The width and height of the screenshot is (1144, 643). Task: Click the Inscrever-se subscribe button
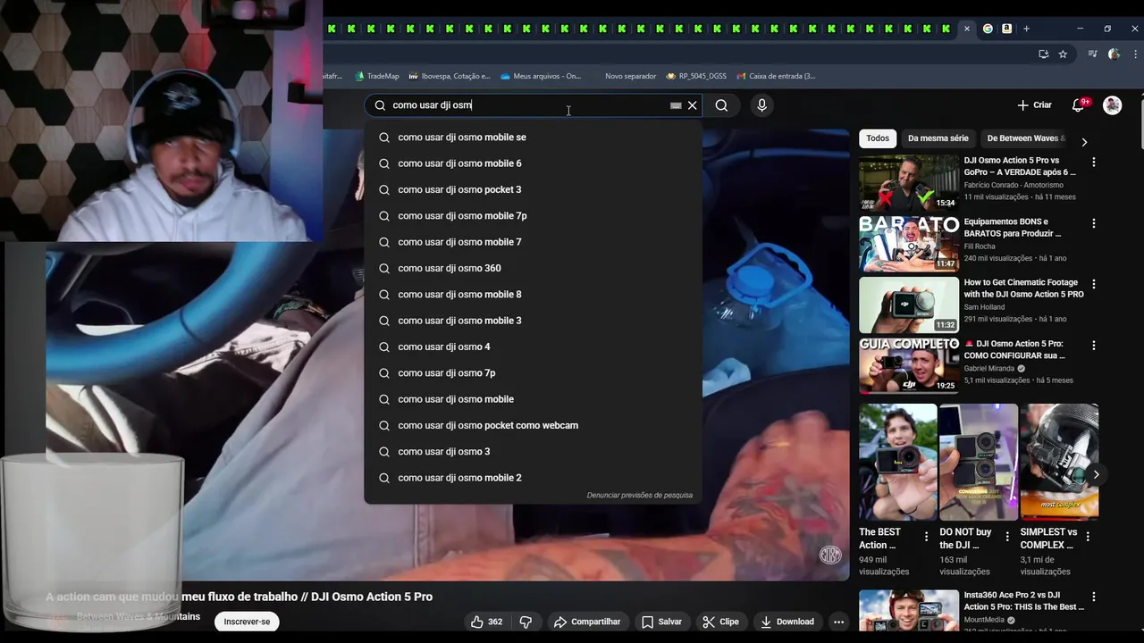247,622
